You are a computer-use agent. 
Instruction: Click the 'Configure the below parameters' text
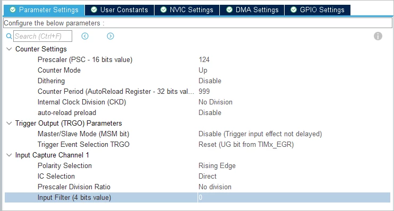coord(54,23)
